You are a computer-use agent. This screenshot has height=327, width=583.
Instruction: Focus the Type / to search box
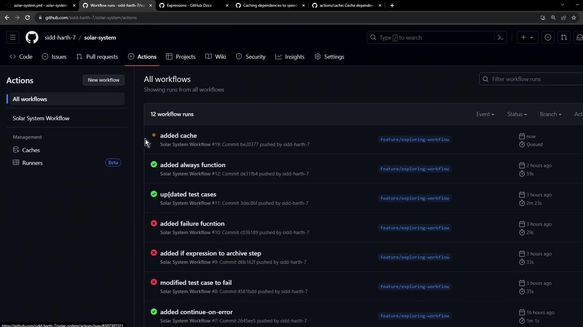pos(437,38)
